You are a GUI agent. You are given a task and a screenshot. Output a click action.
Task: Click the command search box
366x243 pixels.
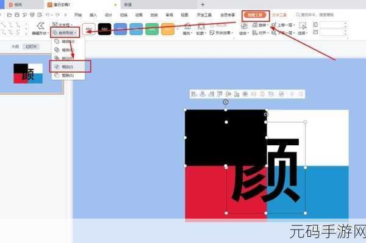(315, 15)
